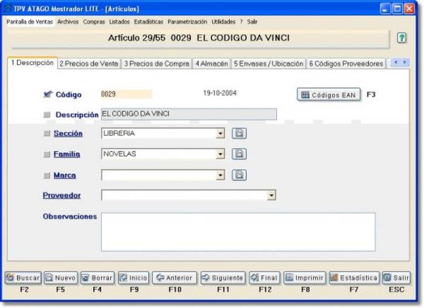Toggle the box next to Descripción
424x308 pixels.
click(47, 115)
